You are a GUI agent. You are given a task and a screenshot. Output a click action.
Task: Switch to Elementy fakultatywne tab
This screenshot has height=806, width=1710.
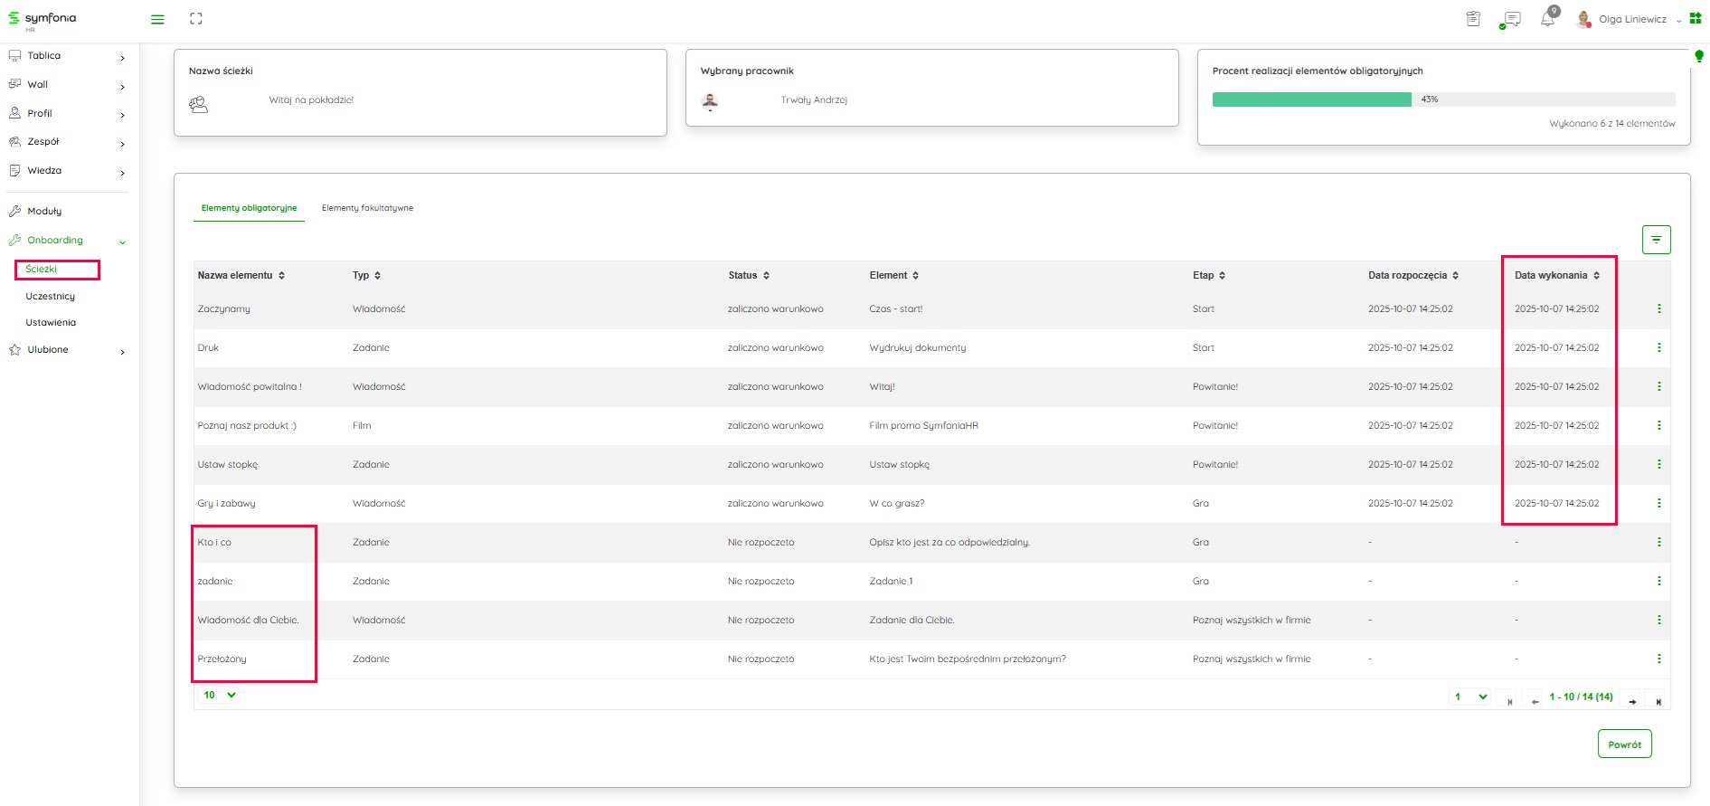367,208
